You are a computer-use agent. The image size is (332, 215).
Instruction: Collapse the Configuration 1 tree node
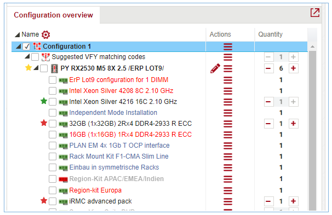click(19, 47)
